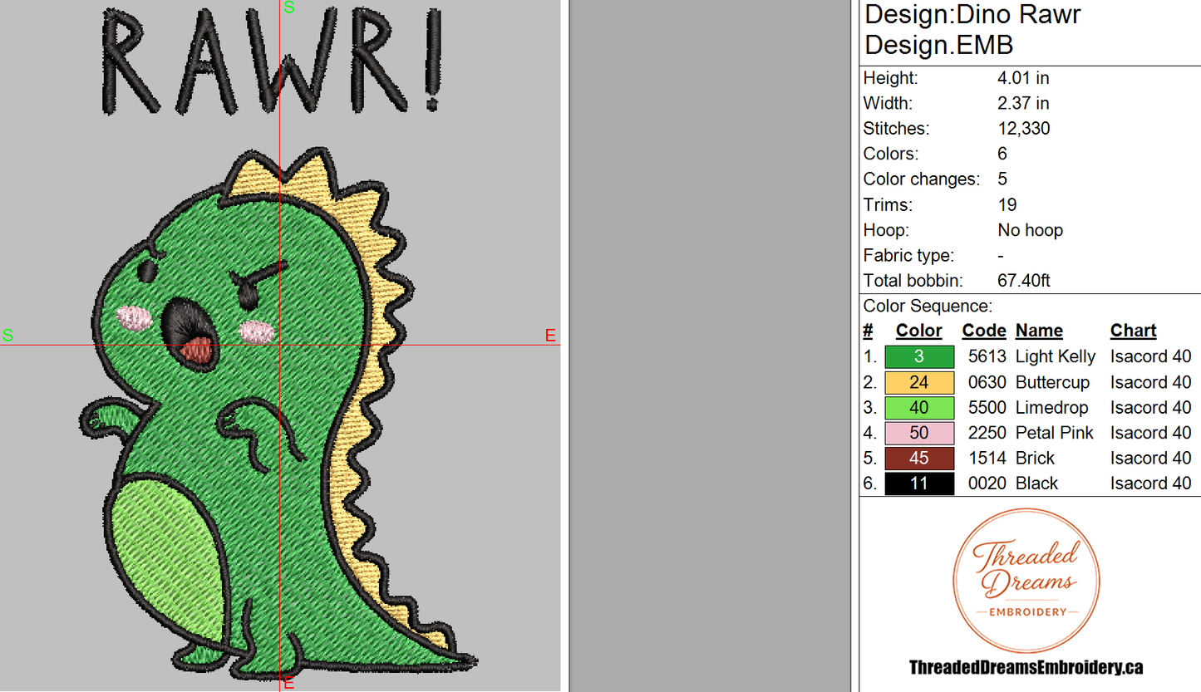Click the height value '4.01 in'
1201x692 pixels.
pos(1023,78)
